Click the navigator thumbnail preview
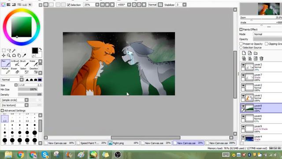 tap(269, 9)
